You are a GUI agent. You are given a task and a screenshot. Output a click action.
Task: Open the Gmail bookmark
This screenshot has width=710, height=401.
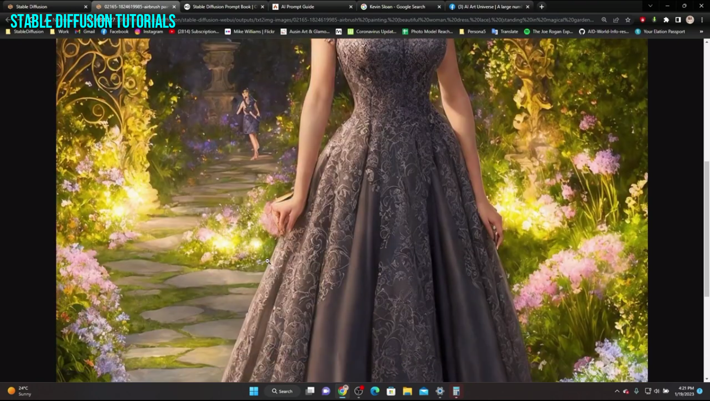tap(85, 31)
